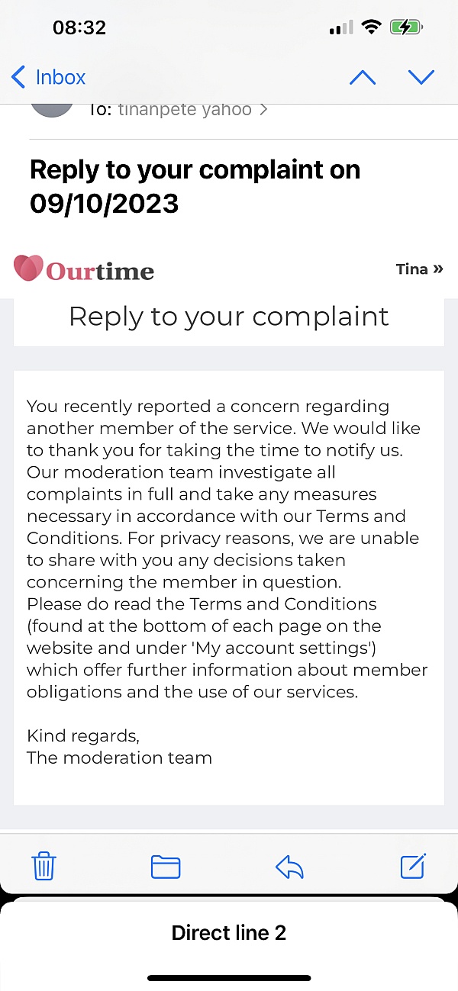Tap 'The moderation team' signature text
The image size is (458, 991).
tap(119, 758)
